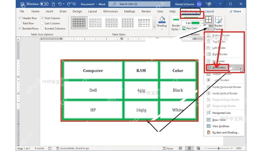
Task: Open the 6 pt line weight dropdown
Action: [x=202, y=23]
